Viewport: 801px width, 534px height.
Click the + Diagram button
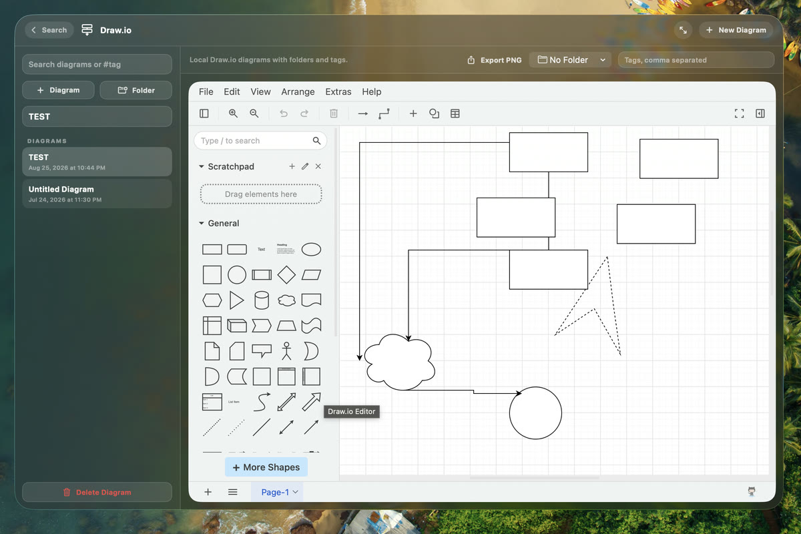pos(58,90)
